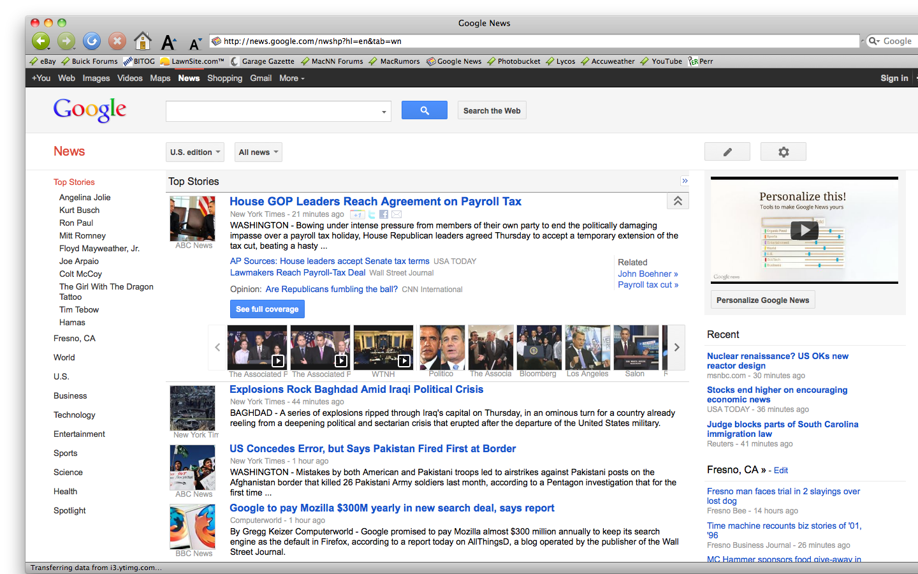Click the Sign in link

[x=894, y=78]
